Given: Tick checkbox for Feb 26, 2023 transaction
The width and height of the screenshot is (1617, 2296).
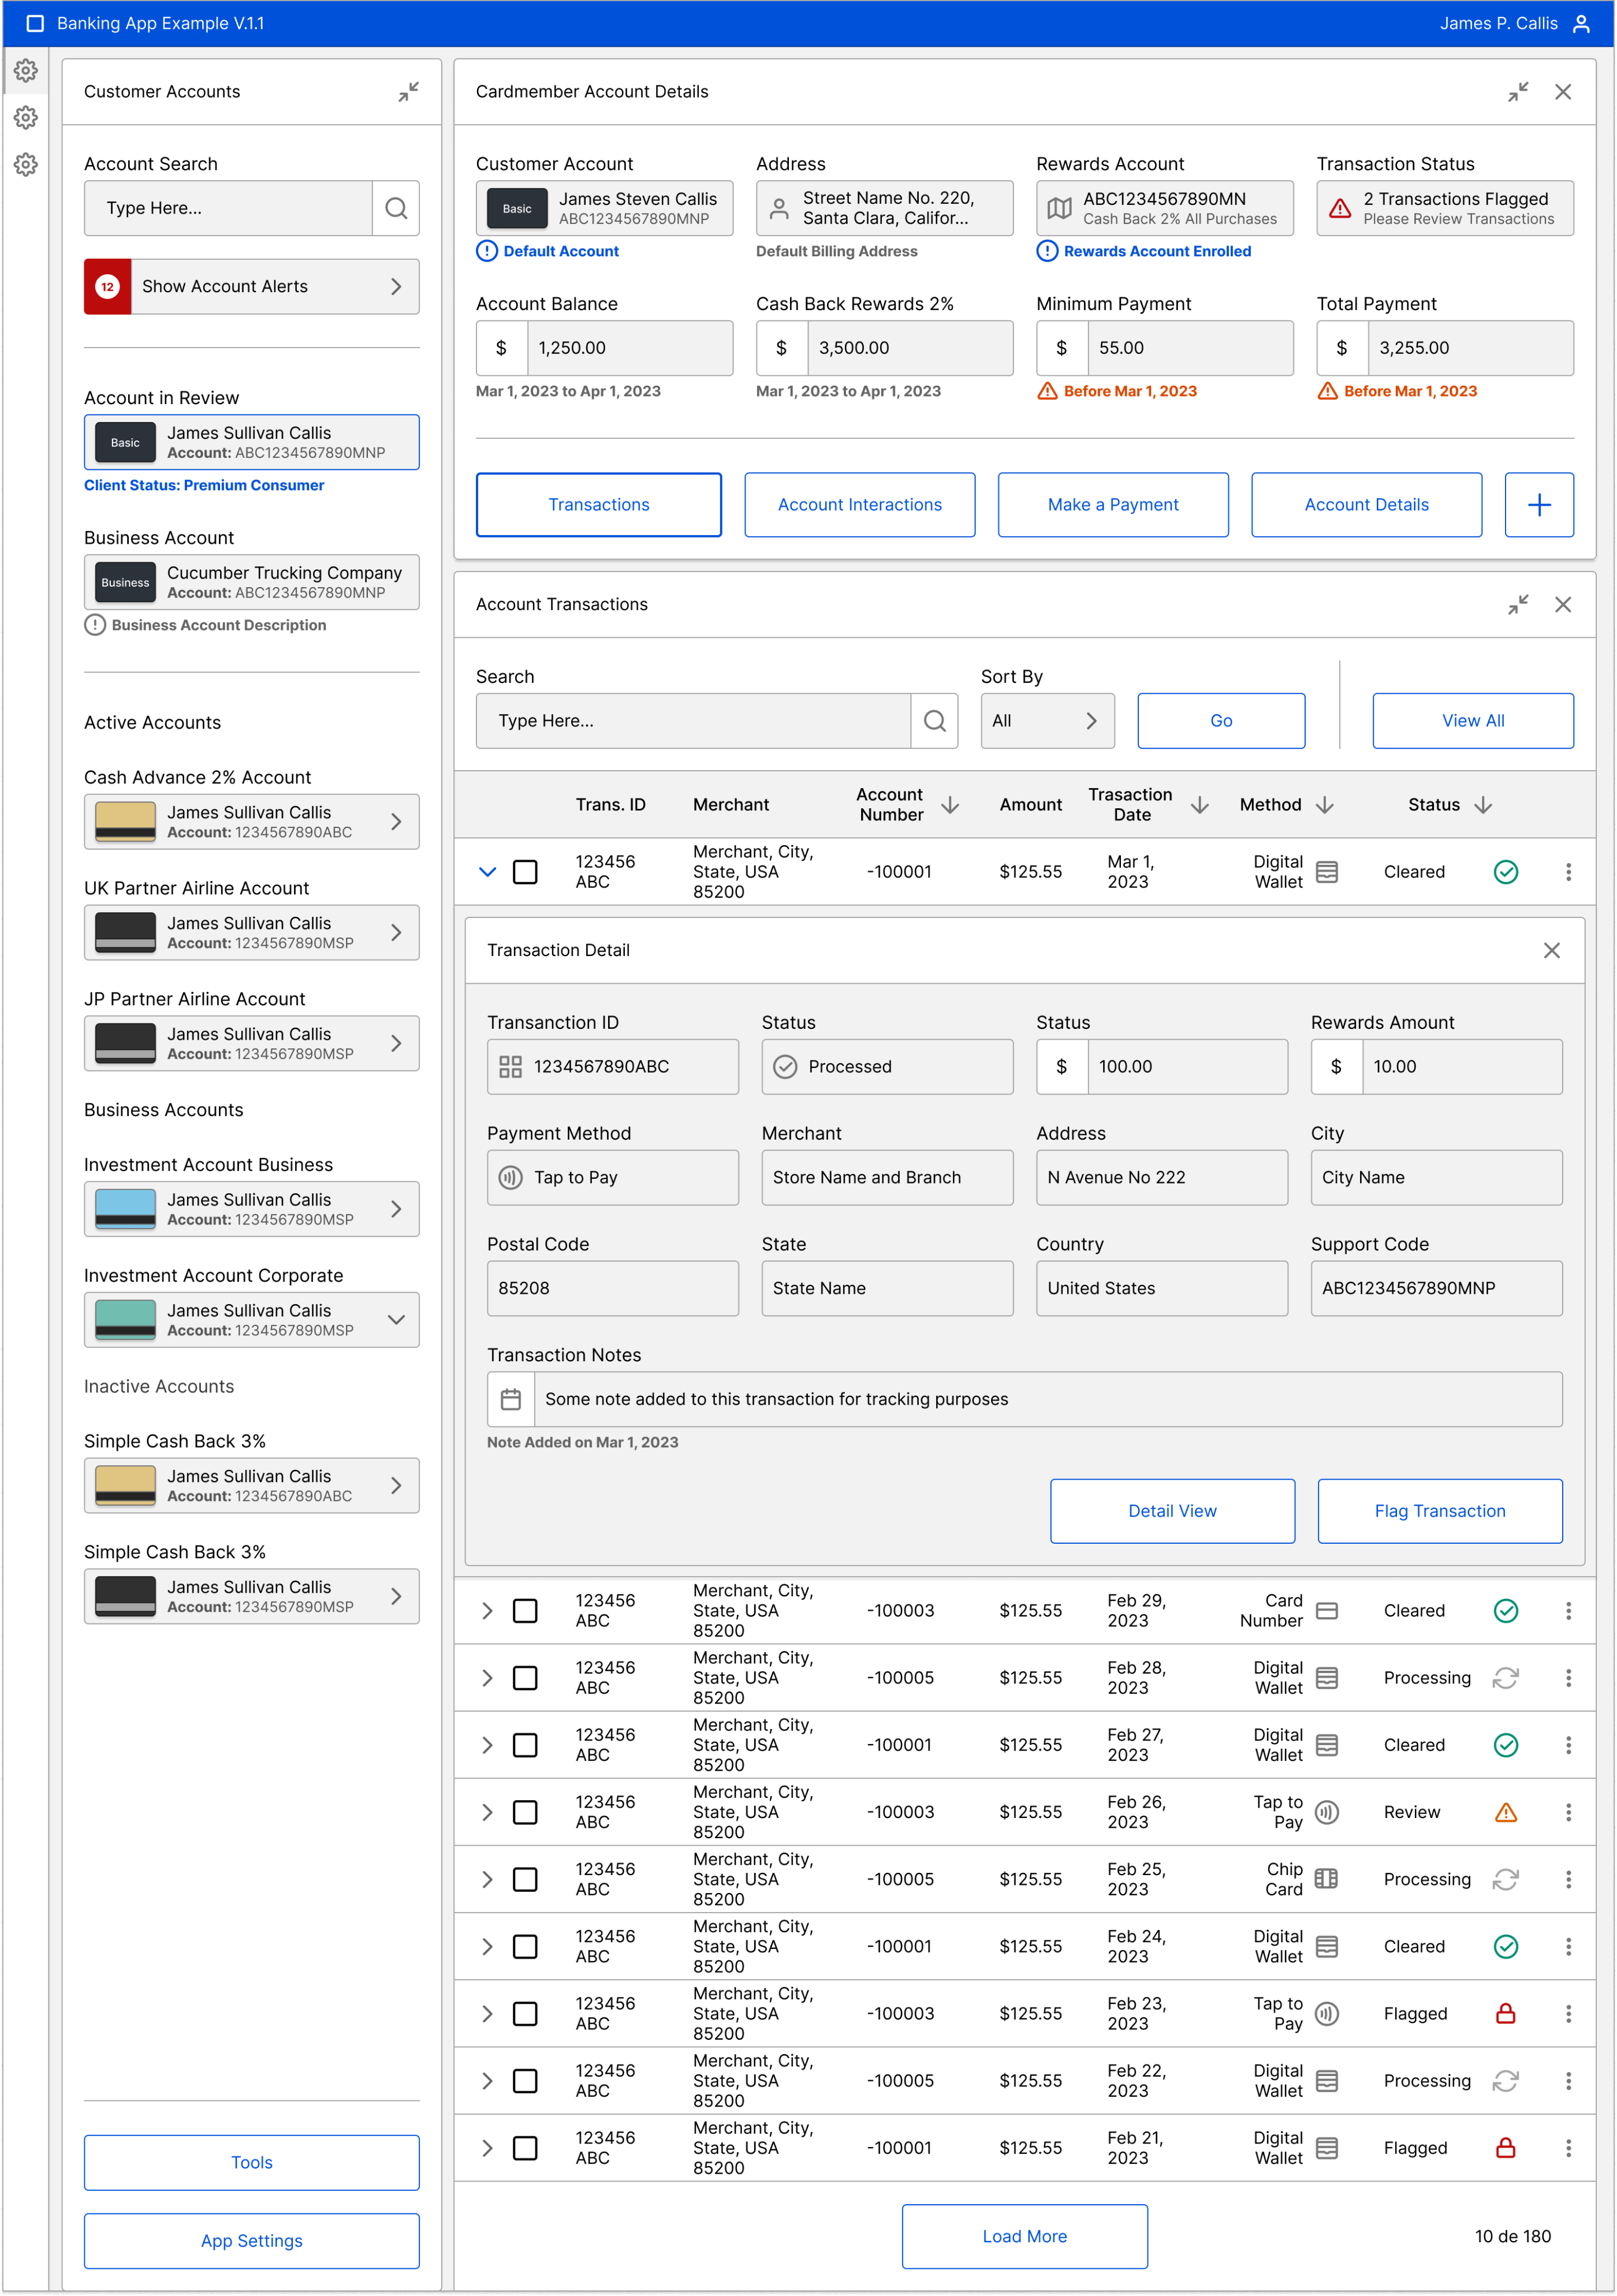Looking at the screenshot, I should coord(524,1812).
